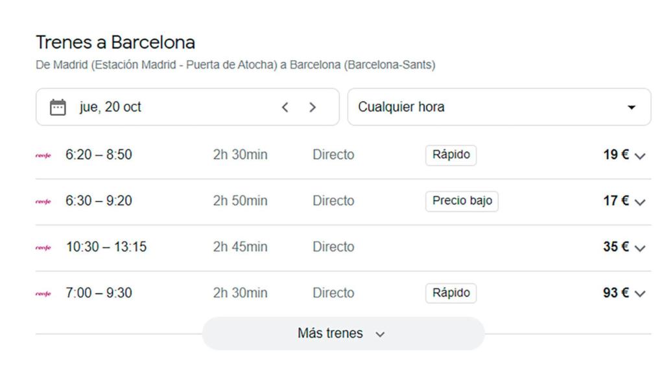
Task: Expand the Más trenes list
Action: point(344,333)
